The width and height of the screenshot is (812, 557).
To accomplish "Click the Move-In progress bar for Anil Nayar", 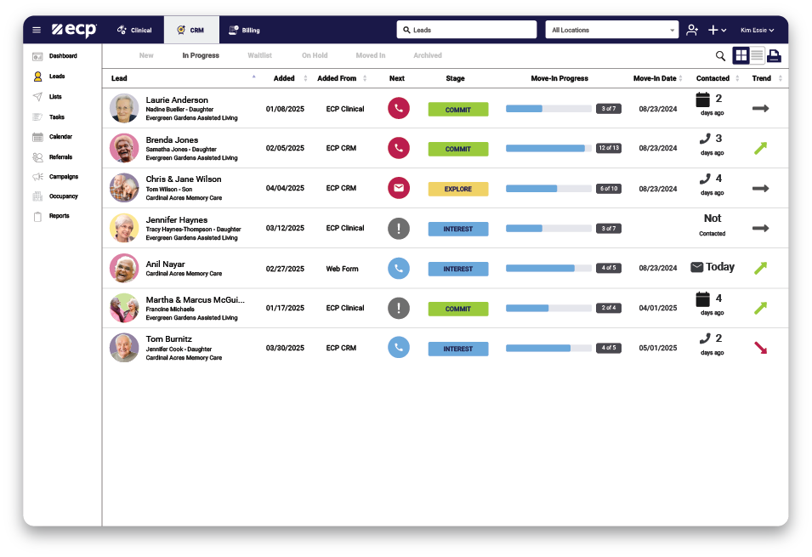I will click(548, 268).
